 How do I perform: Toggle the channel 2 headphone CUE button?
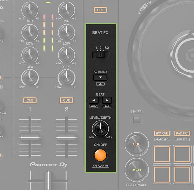tap(67, 100)
